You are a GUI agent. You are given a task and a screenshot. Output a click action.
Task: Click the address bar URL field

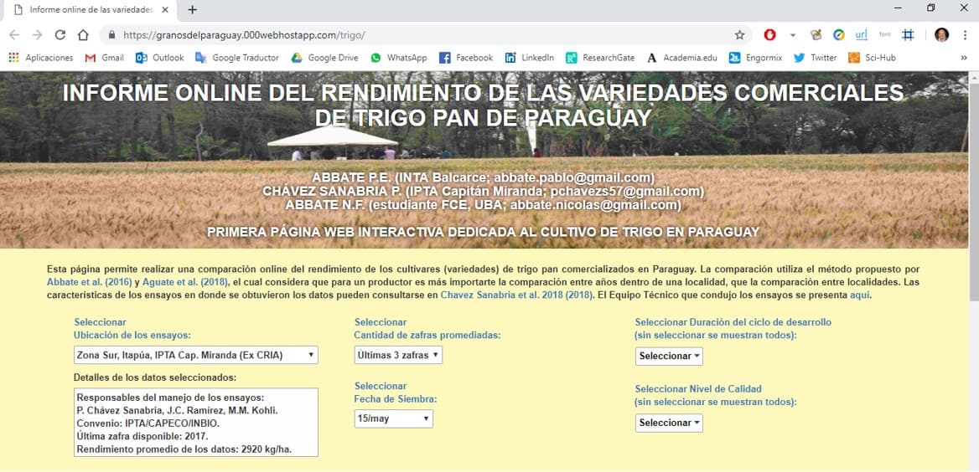419,35
